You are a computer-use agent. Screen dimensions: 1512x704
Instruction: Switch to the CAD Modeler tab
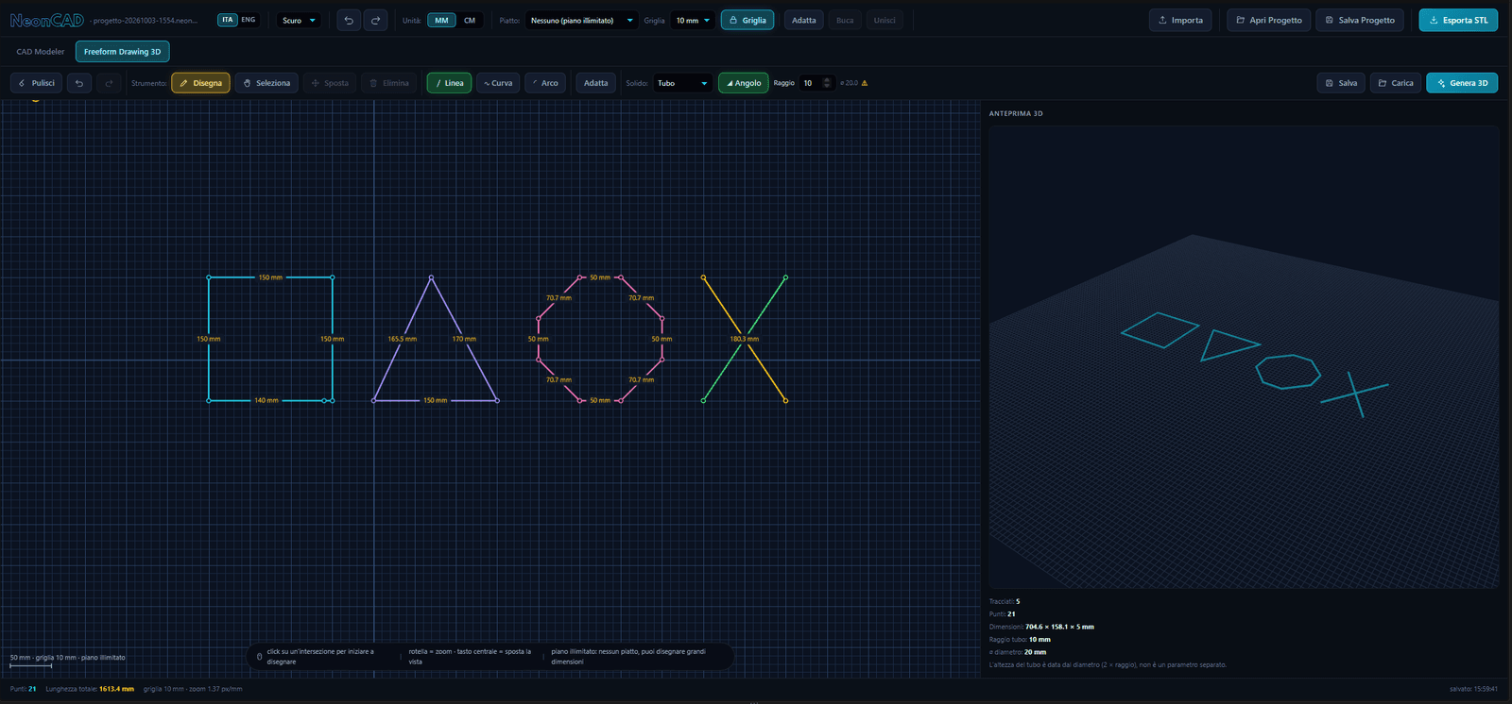[x=41, y=52]
